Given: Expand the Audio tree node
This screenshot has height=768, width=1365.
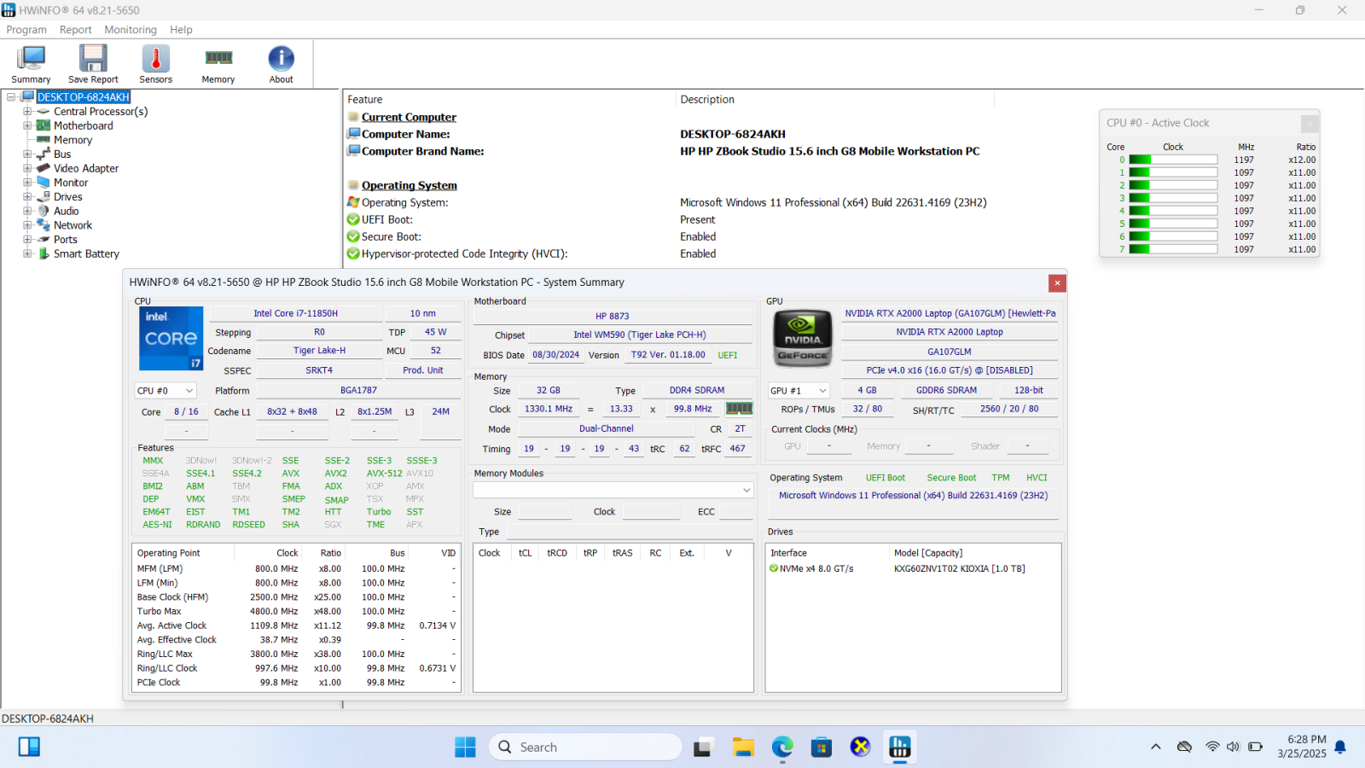Looking at the screenshot, I should click(x=27, y=211).
